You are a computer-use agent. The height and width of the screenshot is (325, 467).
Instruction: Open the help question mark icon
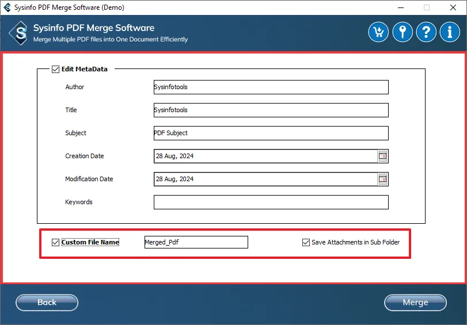click(x=426, y=32)
